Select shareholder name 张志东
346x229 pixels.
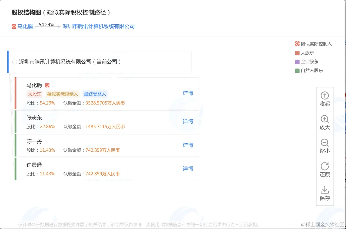click(34, 118)
